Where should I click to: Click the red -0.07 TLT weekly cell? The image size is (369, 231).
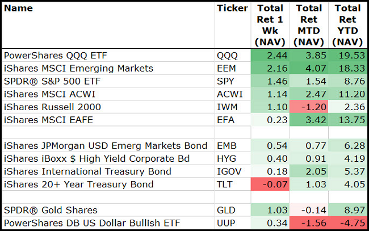(270, 184)
